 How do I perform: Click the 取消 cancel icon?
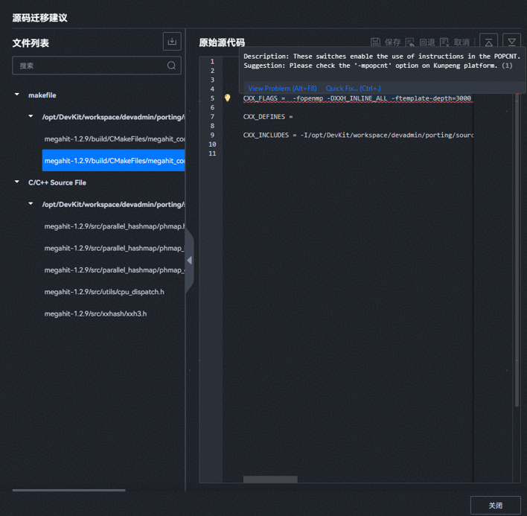(x=444, y=42)
